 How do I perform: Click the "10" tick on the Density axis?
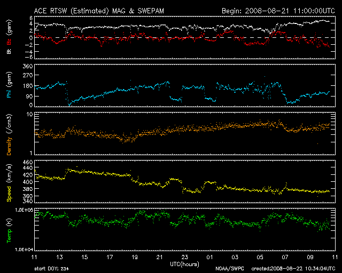pyautogui.click(x=30, y=114)
